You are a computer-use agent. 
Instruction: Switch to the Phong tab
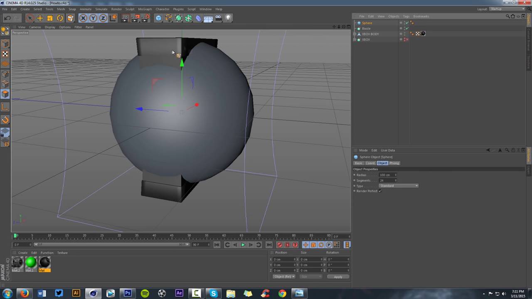[394, 163]
